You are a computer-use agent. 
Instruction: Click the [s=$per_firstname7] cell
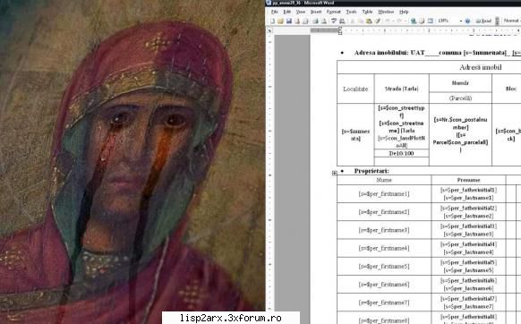(x=384, y=303)
